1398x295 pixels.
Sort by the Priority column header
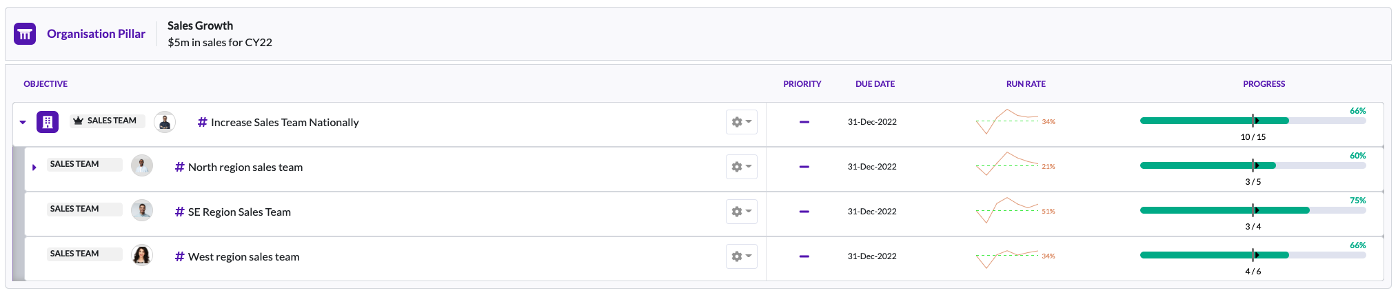click(802, 84)
